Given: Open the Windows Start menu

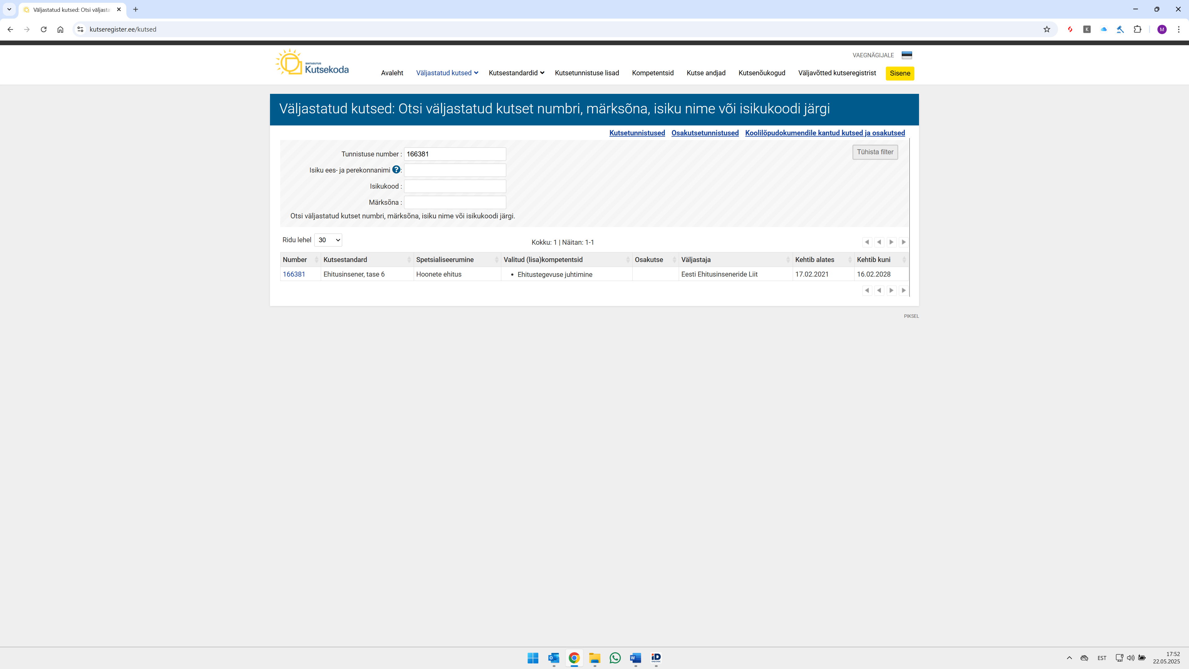Looking at the screenshot, I should tap(533, 658).
